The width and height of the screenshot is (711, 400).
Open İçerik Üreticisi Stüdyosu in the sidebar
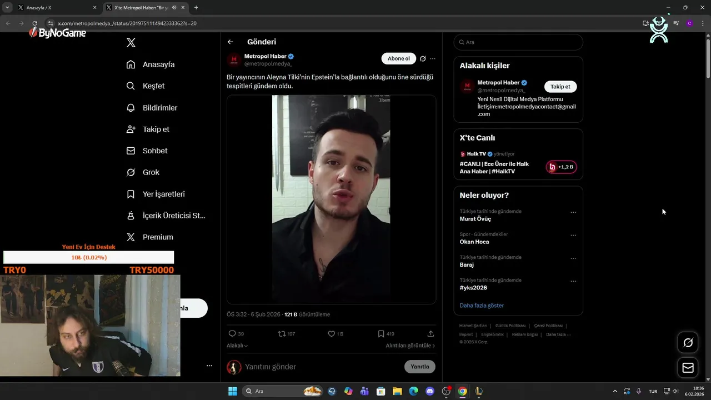coord(166,216)
